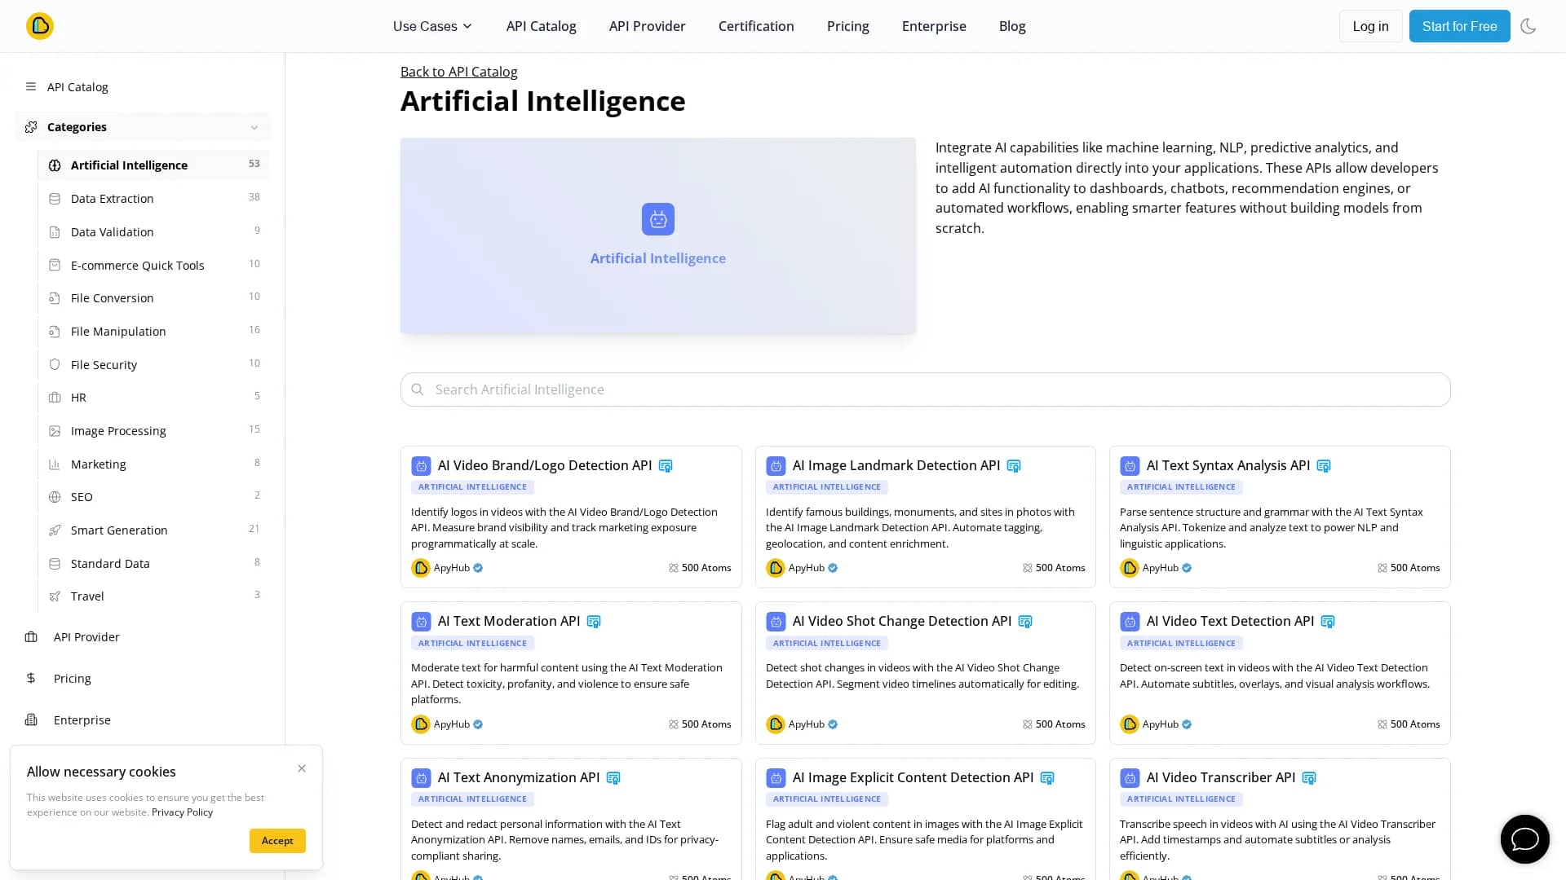Select Standard Data category icon
Image resolution: width=1566 pixels, height=880 pixels.
tap(55, 564)
